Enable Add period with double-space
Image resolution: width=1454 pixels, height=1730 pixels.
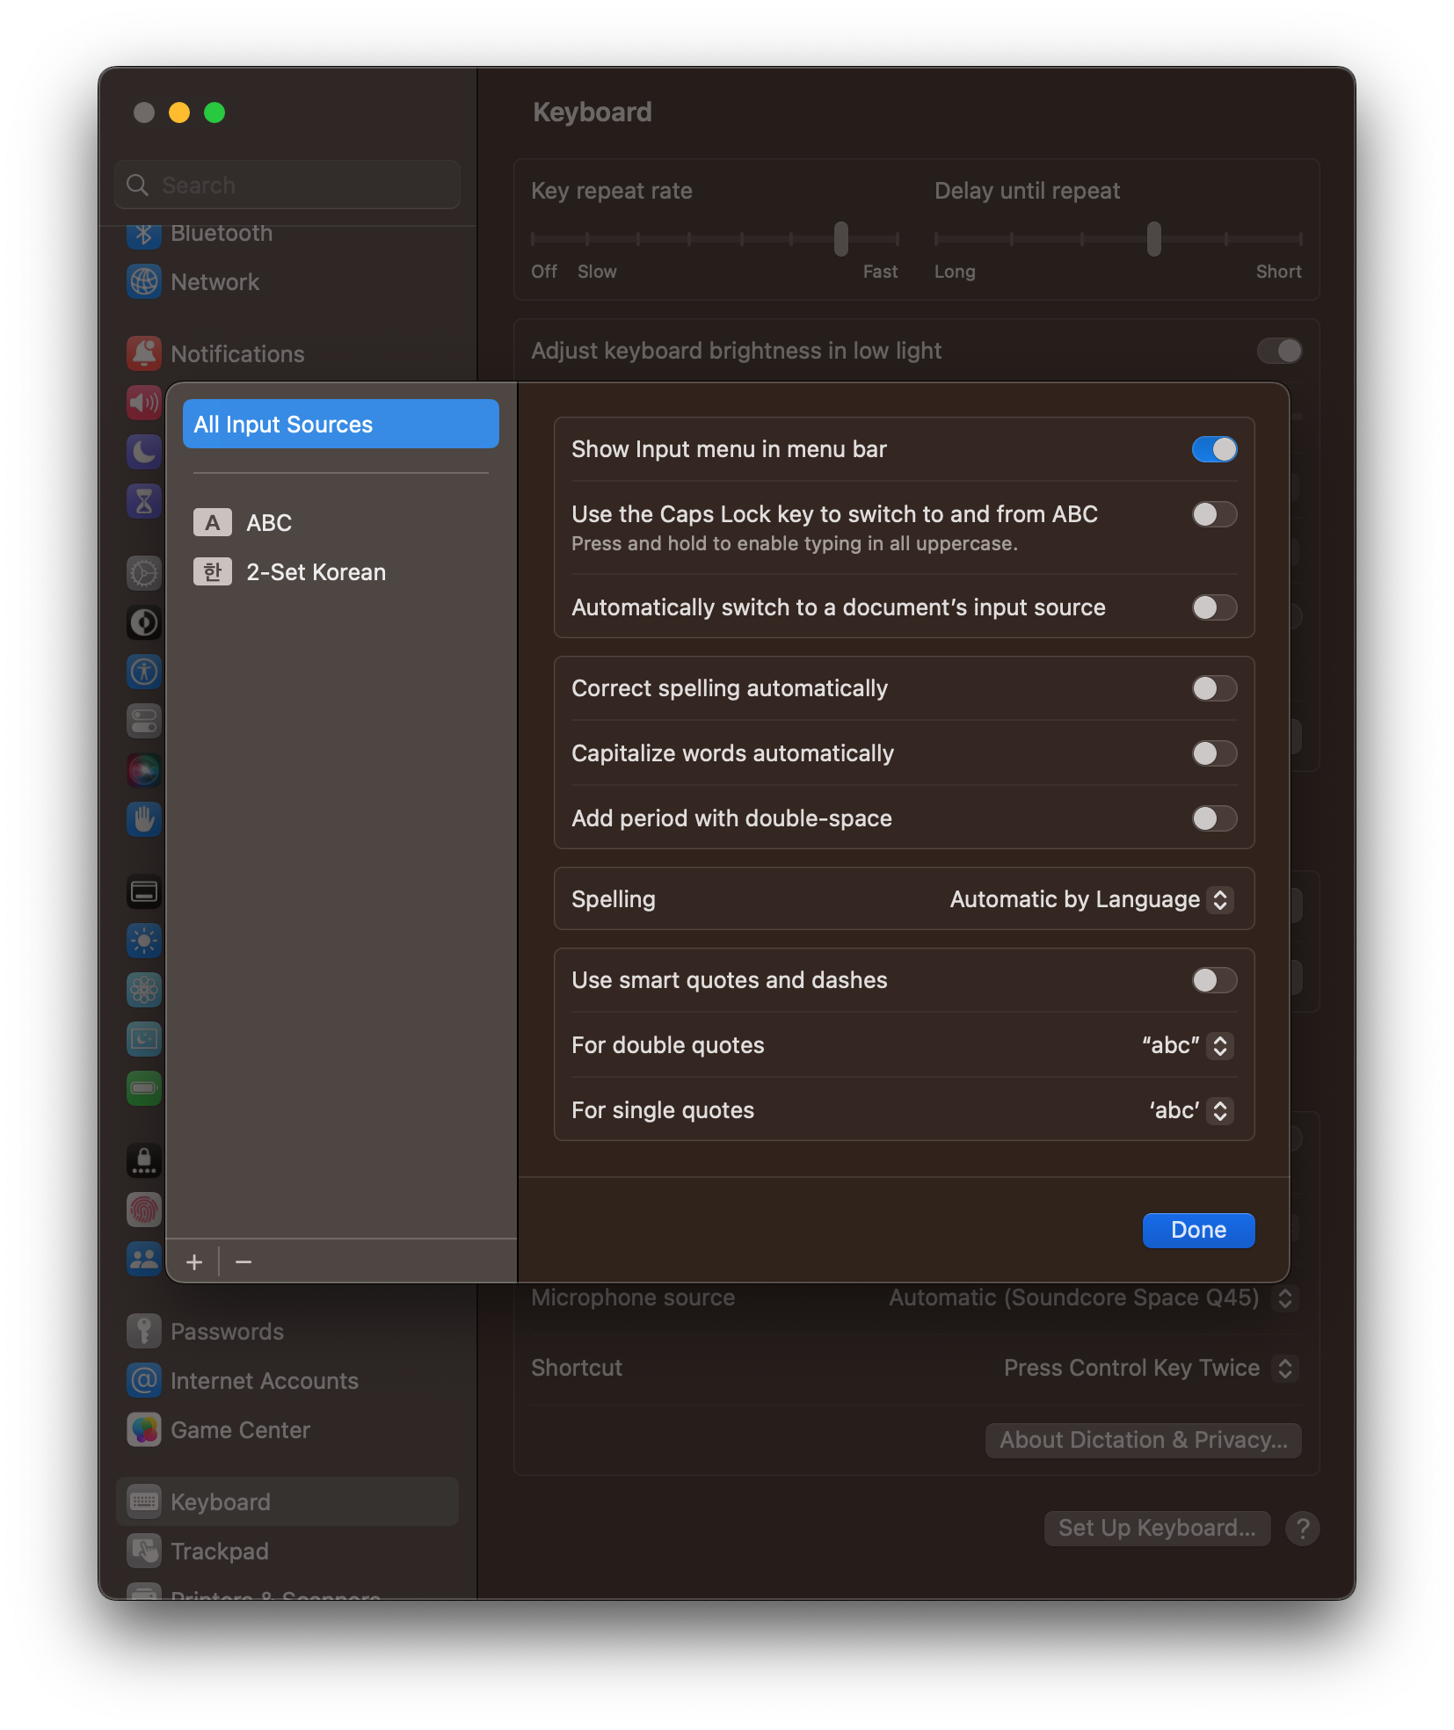[1214, 818]
